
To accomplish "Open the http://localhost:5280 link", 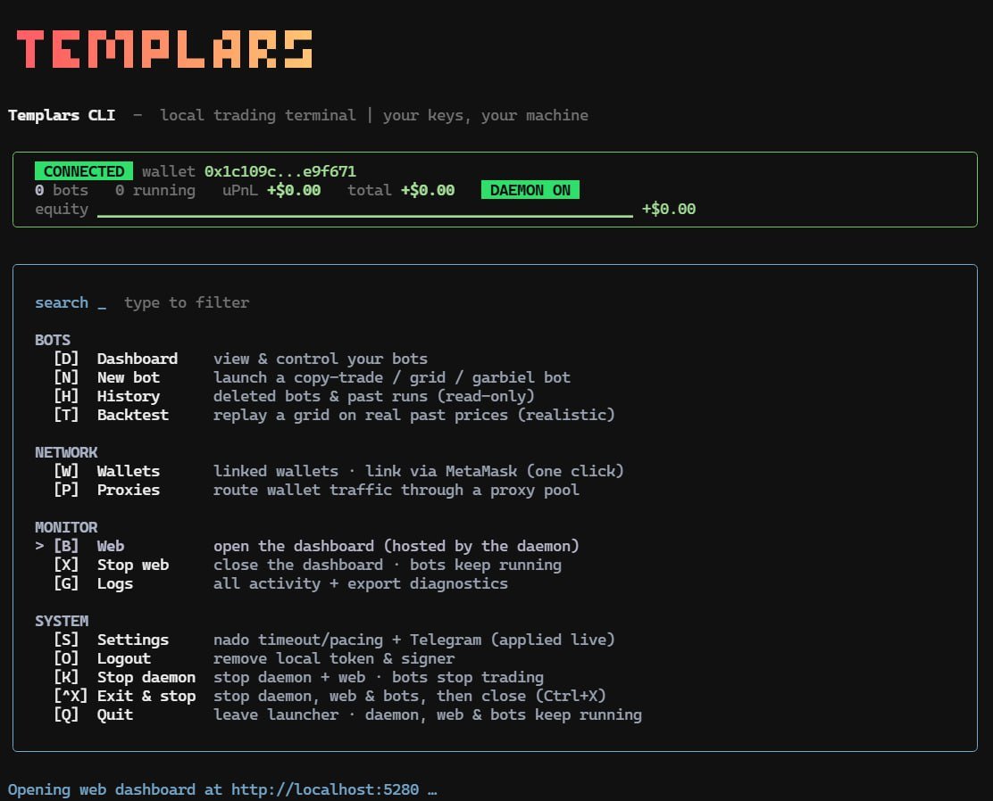I will point(325,789).
